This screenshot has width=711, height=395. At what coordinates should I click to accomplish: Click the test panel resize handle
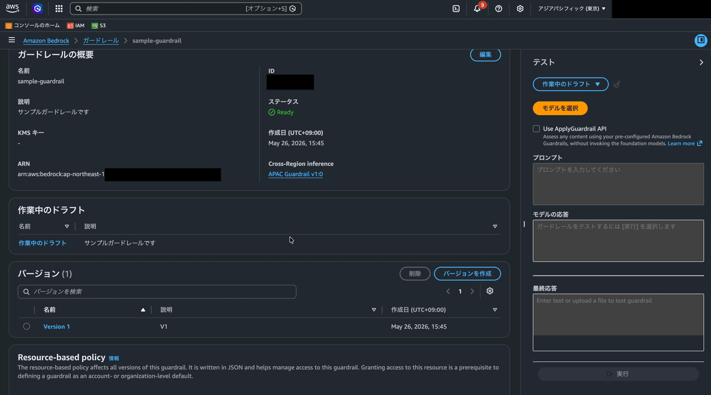(x=524, y=224)
